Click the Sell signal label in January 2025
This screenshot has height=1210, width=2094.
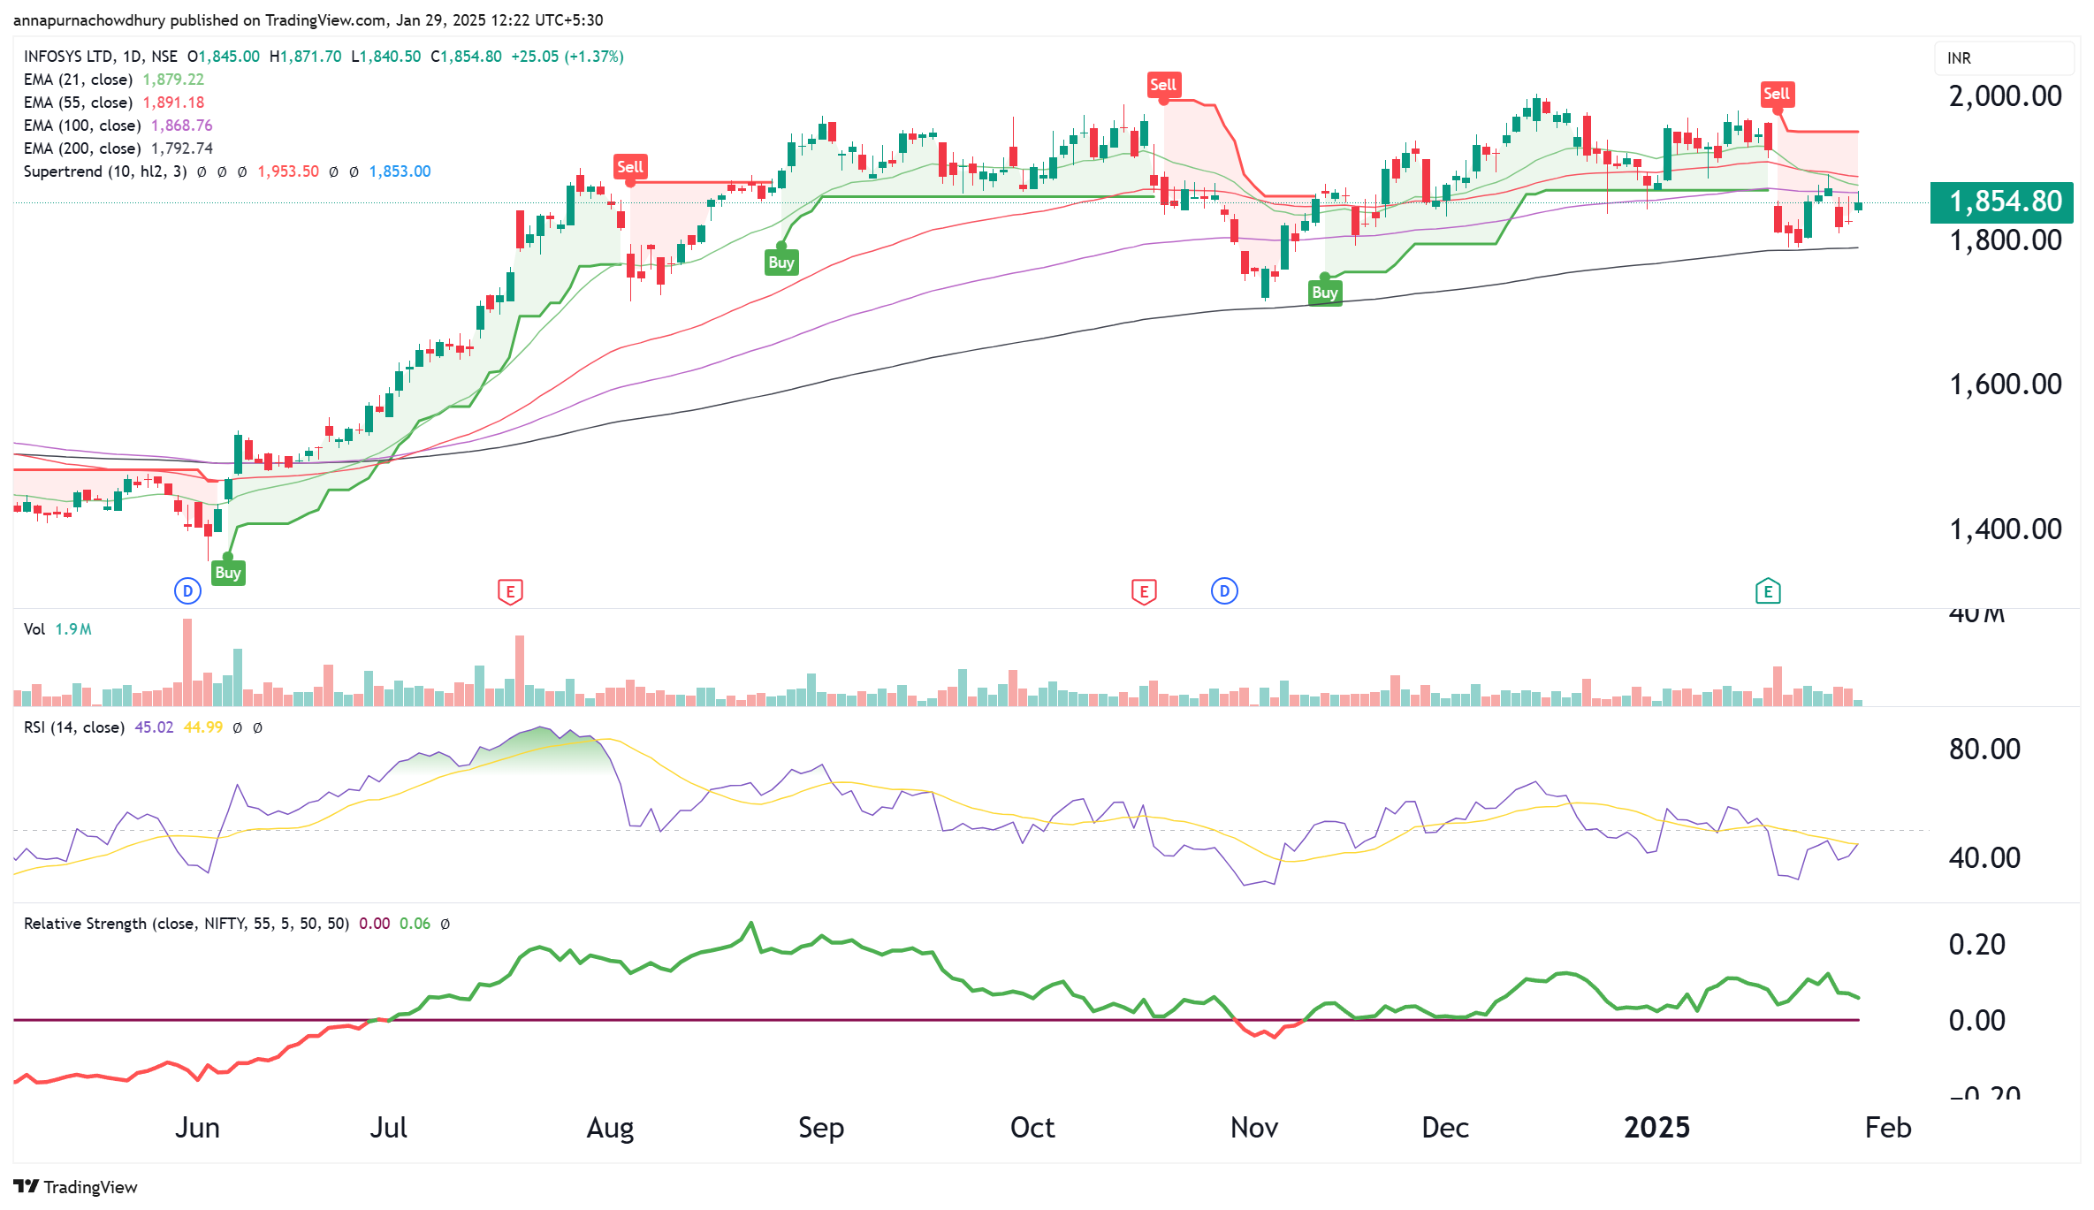(x=1776, y=94)
